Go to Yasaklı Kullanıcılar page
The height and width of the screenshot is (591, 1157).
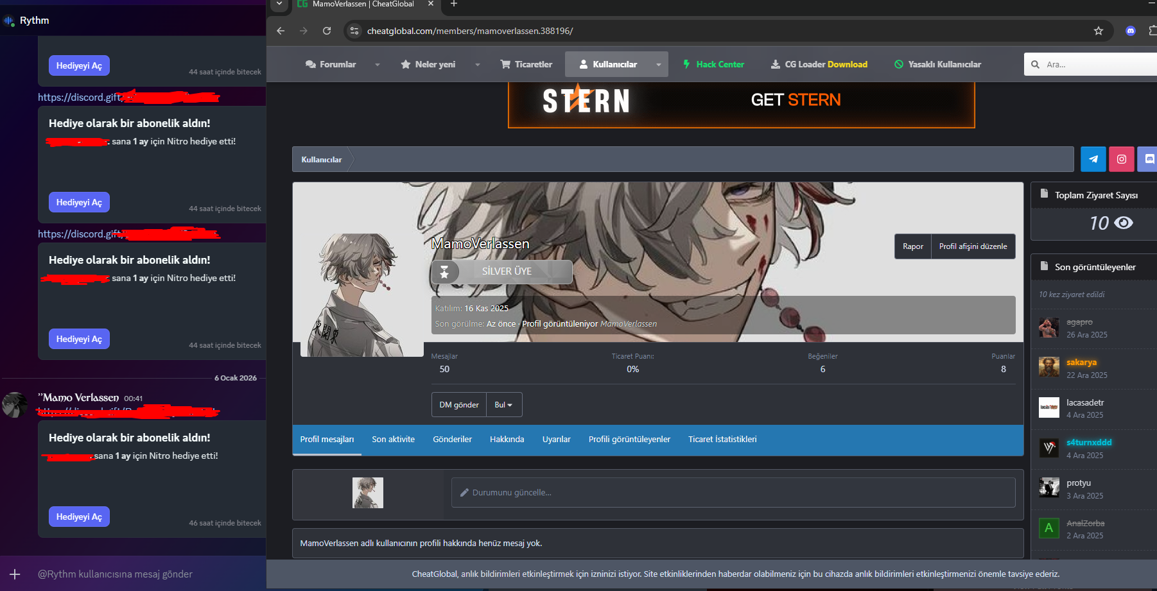(938, 64)
